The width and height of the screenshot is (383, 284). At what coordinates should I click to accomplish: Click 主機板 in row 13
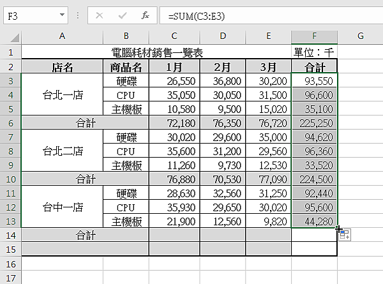coord(126,221)
